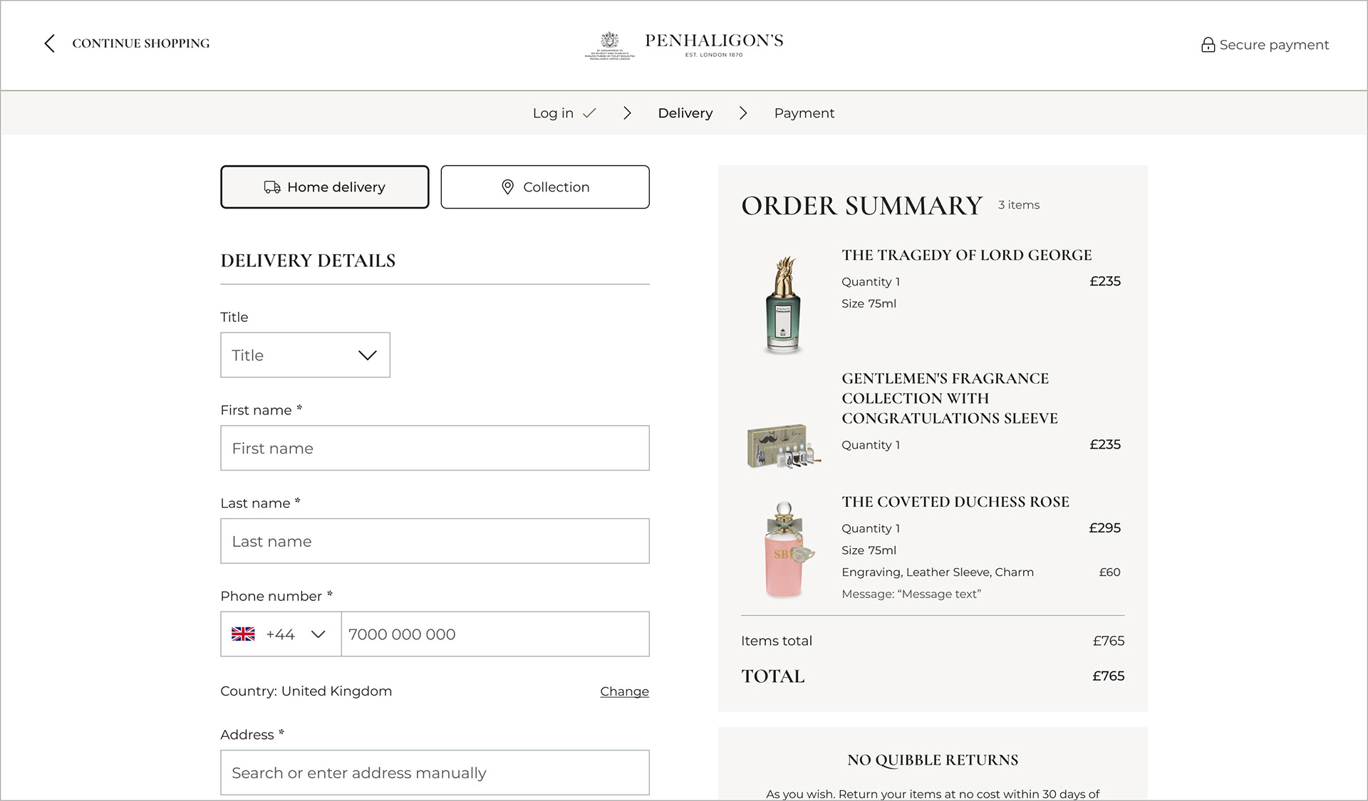The height and width of the screenshot is (801, 1368).
Task: Click the secure payment padlock icon
Action: 1208,45
